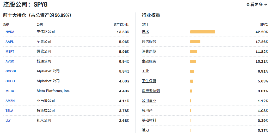Click the 技术 sector weight bar
Viewport: 271px width, 133px height.
coord(202,32)
